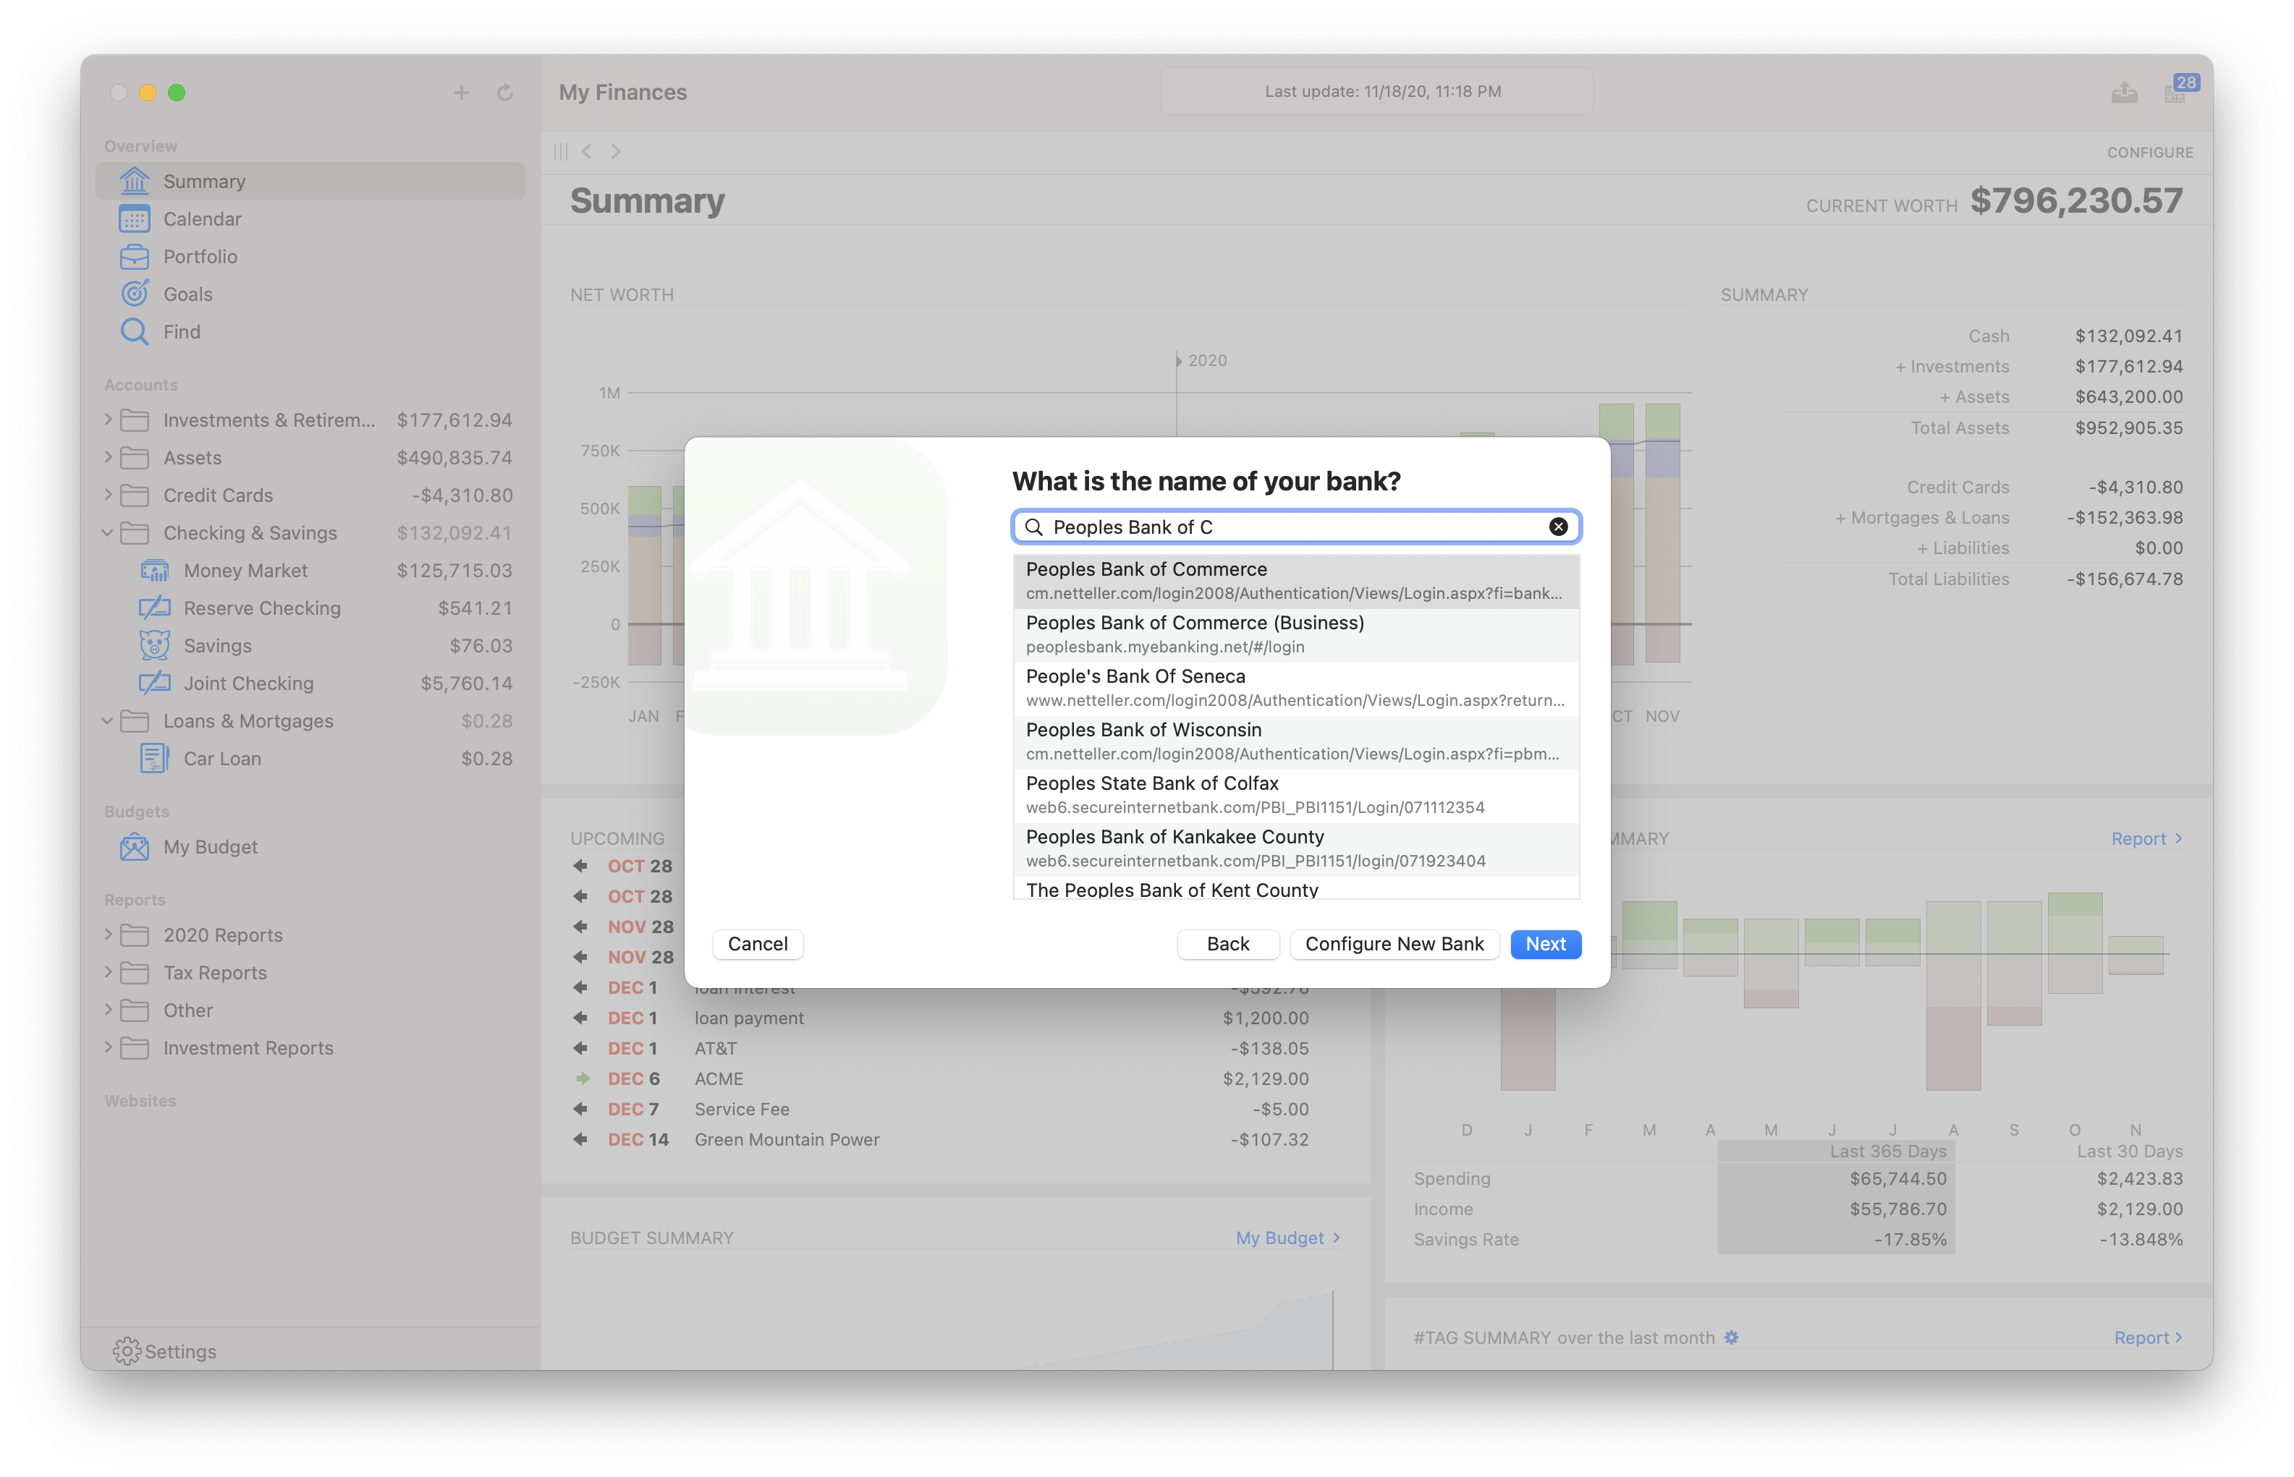Click the Next button in dialog
Image resolution: width=2294 pixels, height=1477 pixels.
pyautogui.click(x=1540, y=942)
